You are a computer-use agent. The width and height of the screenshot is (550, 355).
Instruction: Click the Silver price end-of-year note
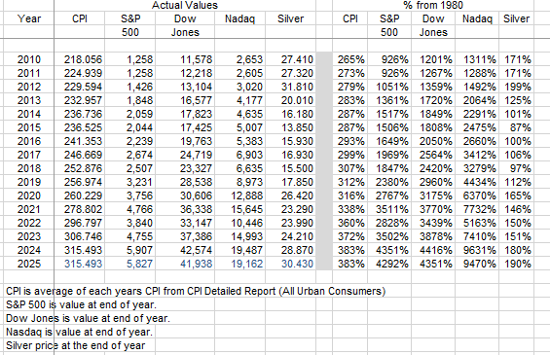point(75,345)
